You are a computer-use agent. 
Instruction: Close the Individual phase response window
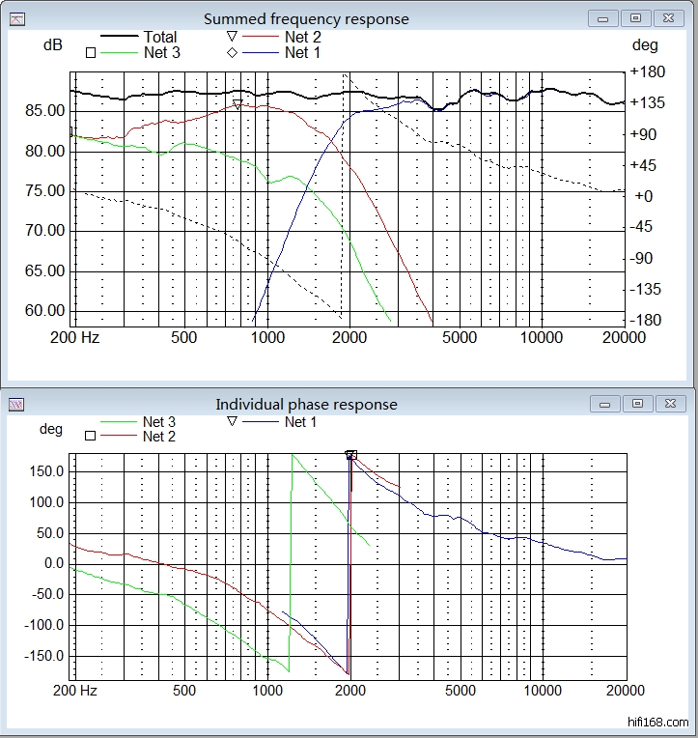click(666, 404)
